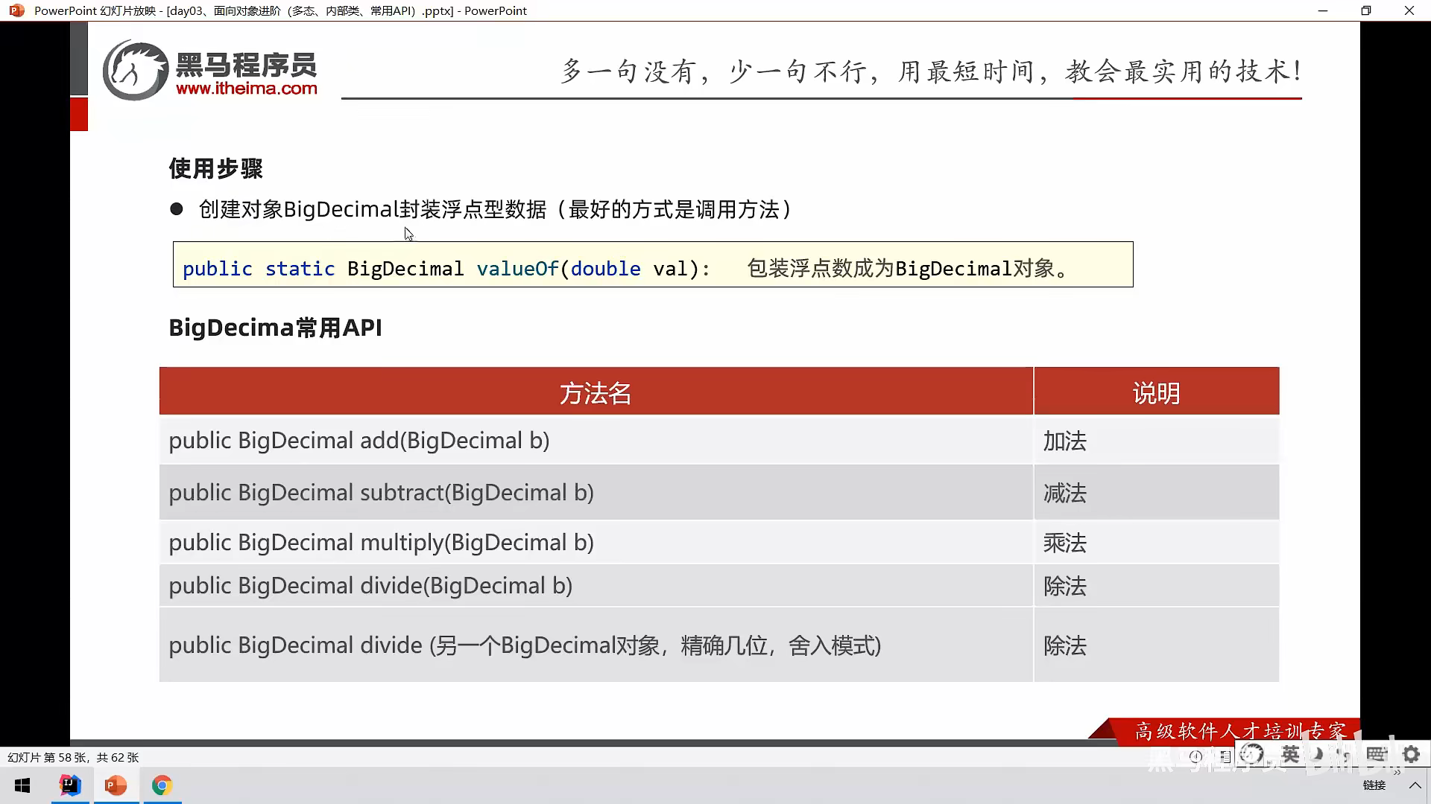This screenshot has width=1431, height=804.
Task: Click the IME settings gear icon
Action: click(1411, 754)
